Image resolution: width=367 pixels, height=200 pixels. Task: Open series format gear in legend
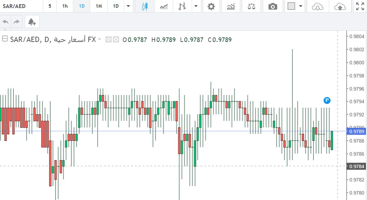tap(116, 40)
